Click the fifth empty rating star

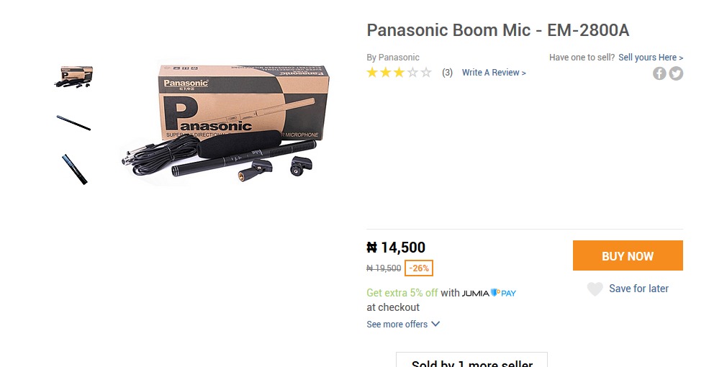pos(426,72)
